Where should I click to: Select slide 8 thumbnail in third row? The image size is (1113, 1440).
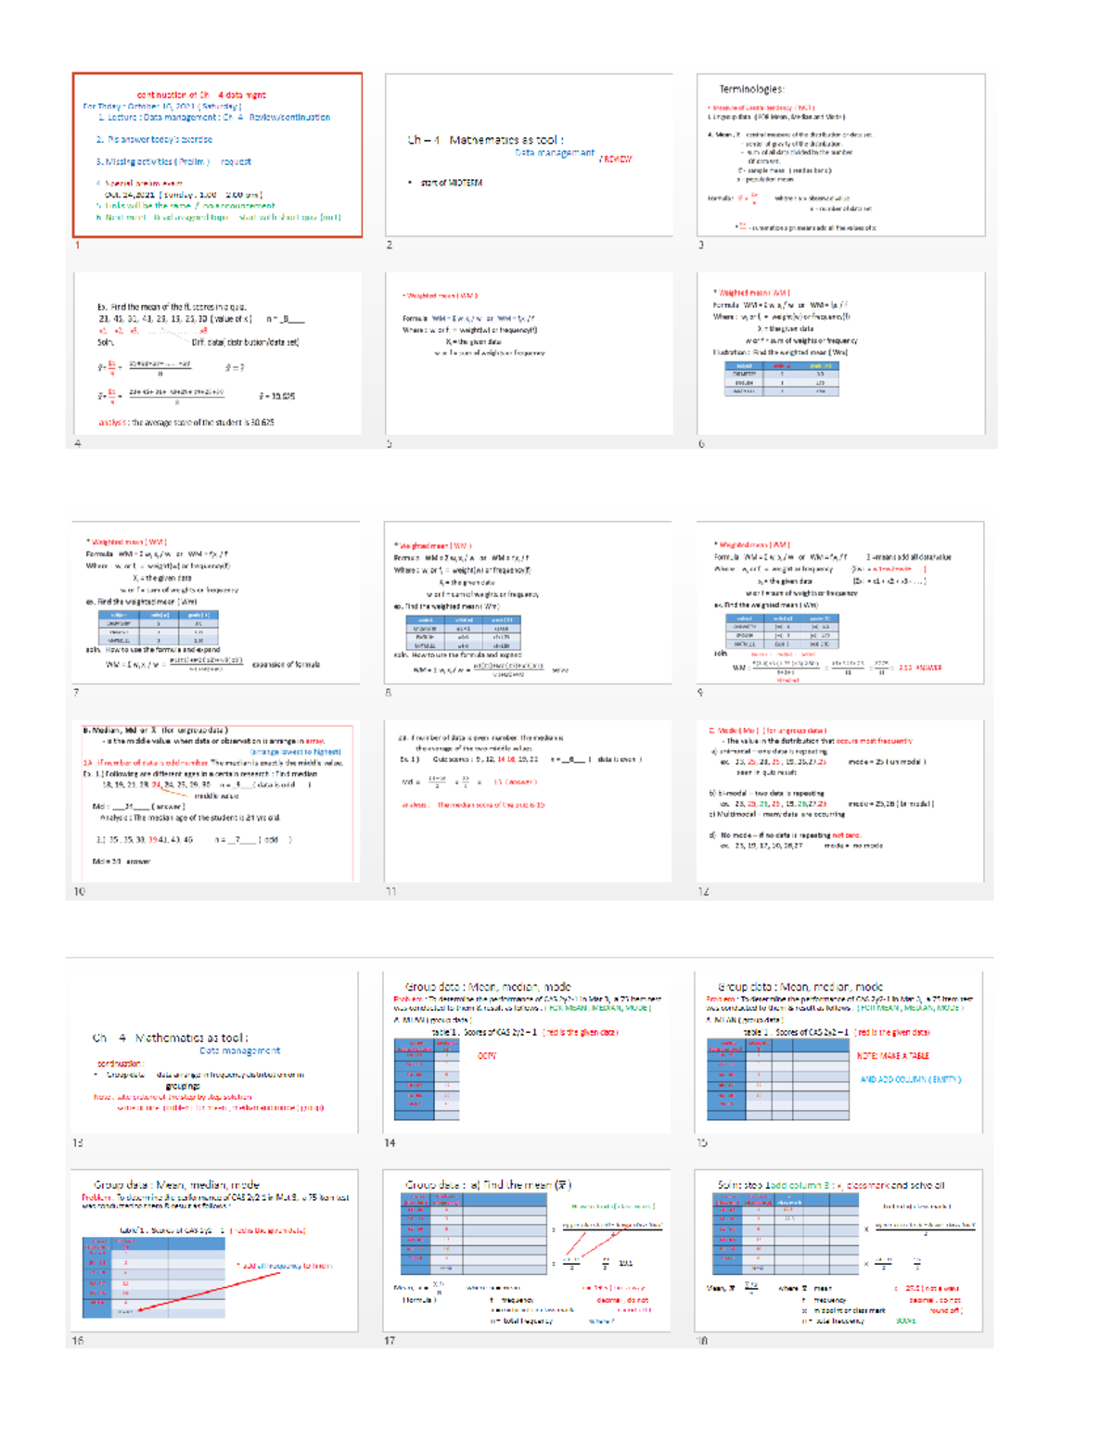529,603
